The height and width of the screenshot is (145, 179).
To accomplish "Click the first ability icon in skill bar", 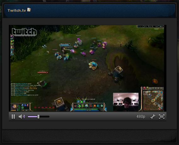I will (76, 106).
